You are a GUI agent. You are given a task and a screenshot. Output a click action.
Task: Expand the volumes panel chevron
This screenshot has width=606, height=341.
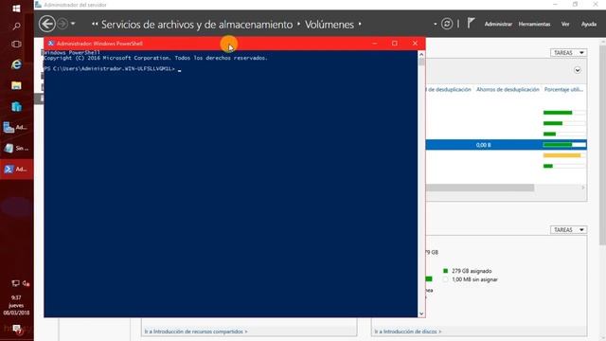point(577,70)
